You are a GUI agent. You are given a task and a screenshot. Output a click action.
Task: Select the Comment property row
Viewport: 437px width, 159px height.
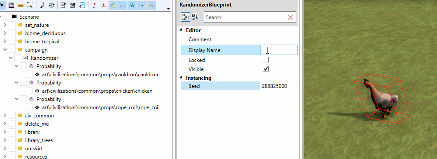(x=239, y=39)
